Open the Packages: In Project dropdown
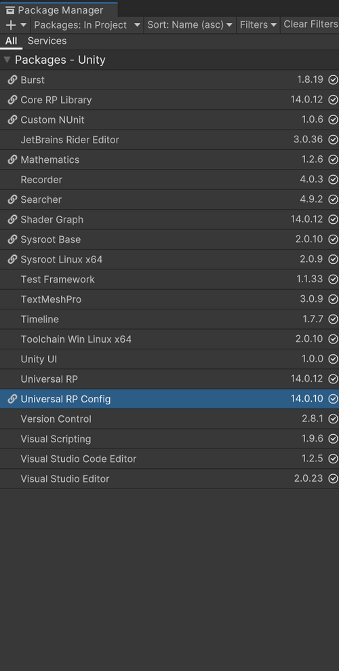 (x=87, y=25)
